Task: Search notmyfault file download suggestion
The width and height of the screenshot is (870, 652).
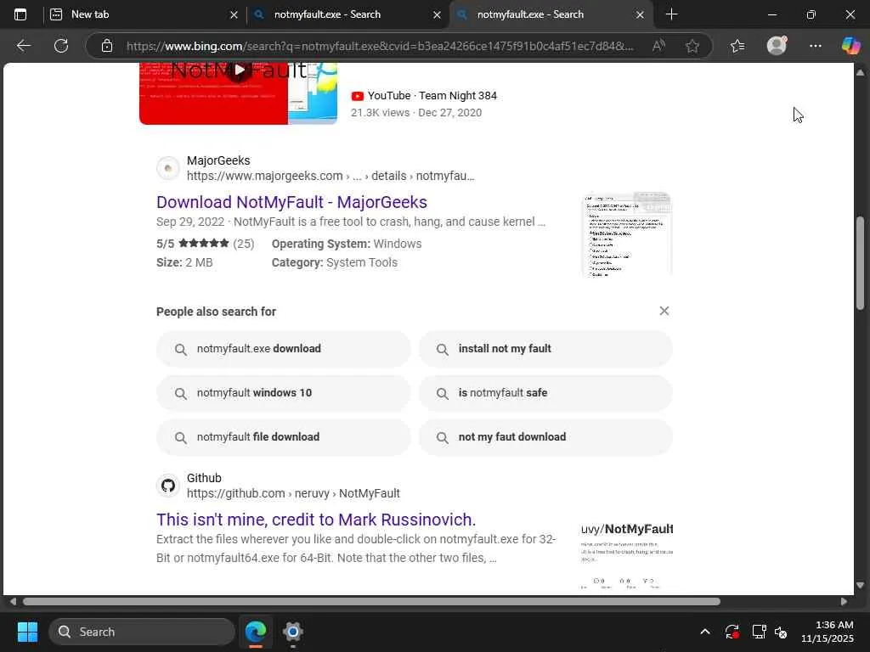Action: 284,437
